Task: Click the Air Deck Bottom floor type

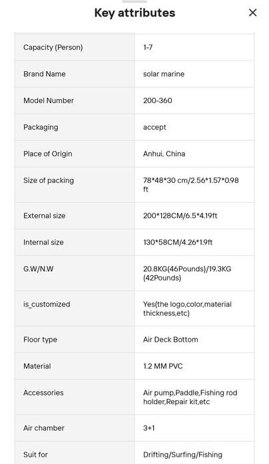Action: 170,340
